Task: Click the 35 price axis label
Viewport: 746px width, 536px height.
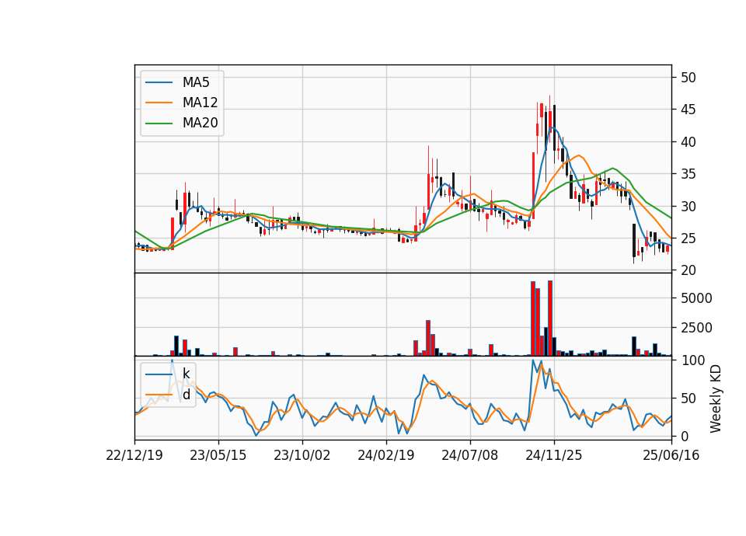Action: tap(688, 174)
